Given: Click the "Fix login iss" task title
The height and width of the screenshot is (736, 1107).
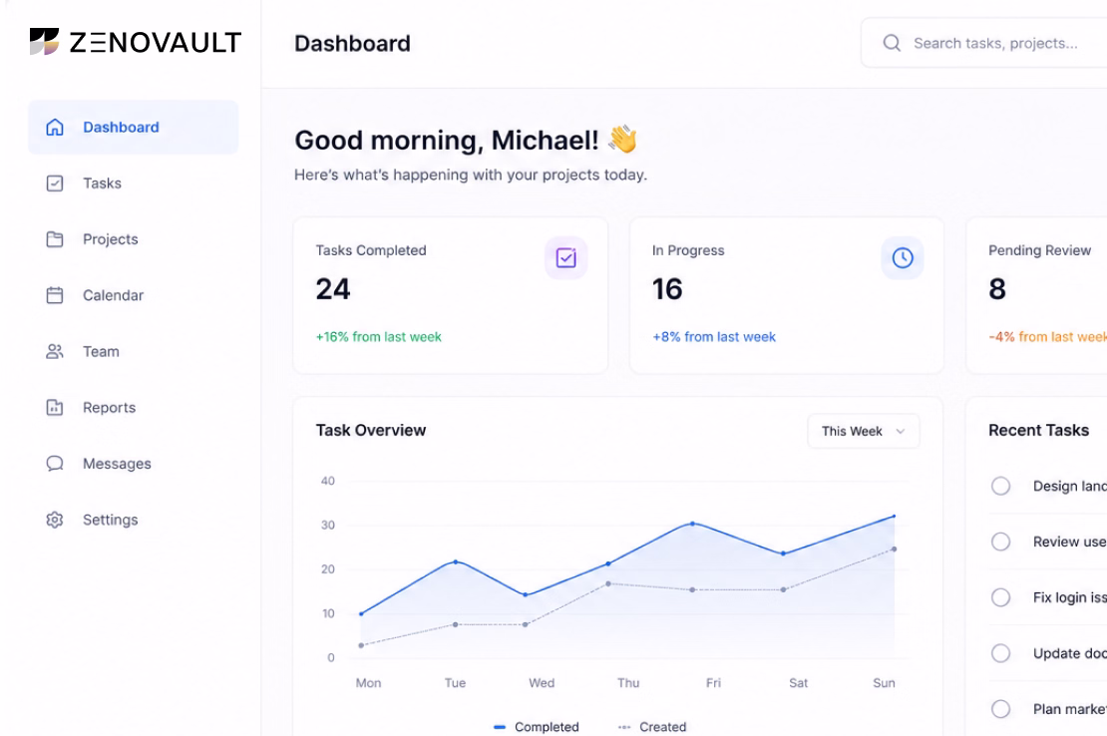Looking at the screenshot, I should tap(1069, 597).
